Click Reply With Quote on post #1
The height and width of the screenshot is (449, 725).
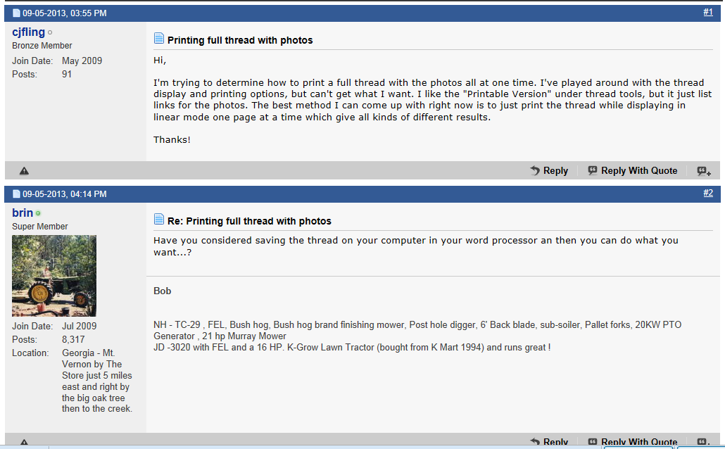(633, 171)
